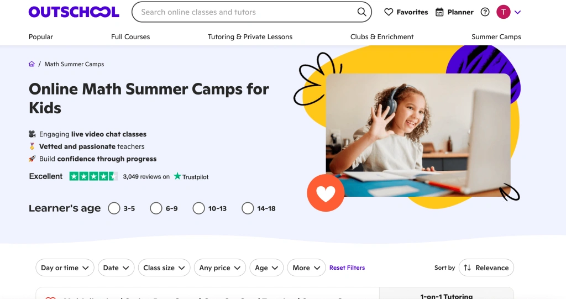This screenshot has height=299, width=566.
Task: Open the Full Courses menu
Action: (x=130, y=37)
